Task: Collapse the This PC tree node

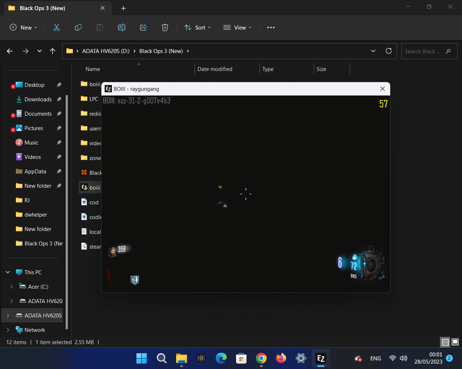Action: tap(8, 272)
